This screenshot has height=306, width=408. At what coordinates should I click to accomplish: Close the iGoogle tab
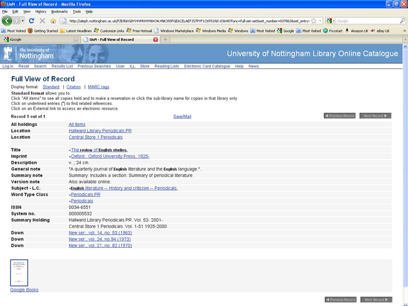click(76, 40)
